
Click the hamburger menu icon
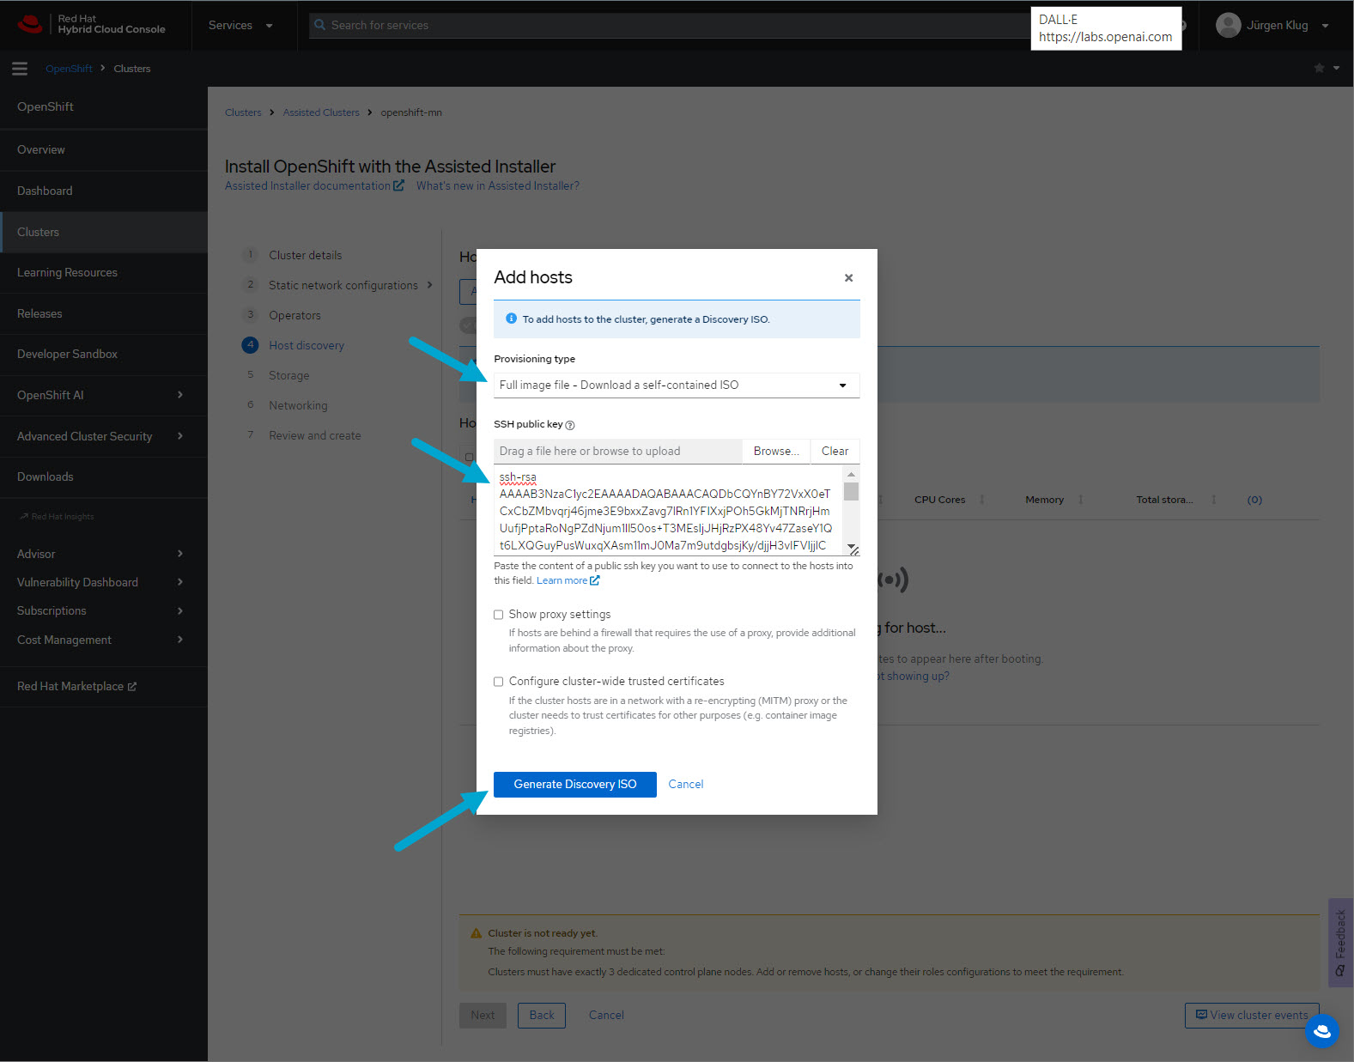coord(20,69)
